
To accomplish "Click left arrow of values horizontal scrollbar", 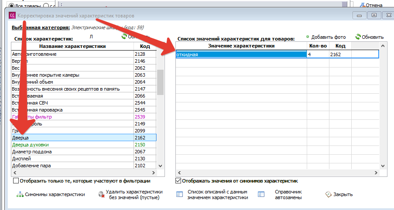I will [179, 173].
